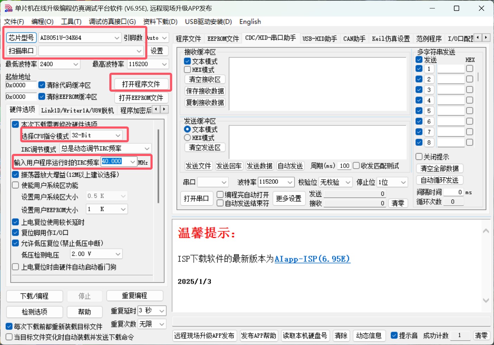Toggle 振荡器放大增益 checkbox
The image size is (494, 345).
[x=15, y=175]
